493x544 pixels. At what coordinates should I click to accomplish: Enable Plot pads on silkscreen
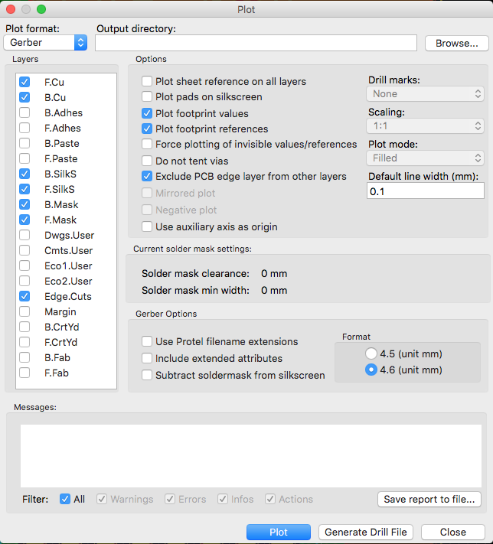(147, 96)
